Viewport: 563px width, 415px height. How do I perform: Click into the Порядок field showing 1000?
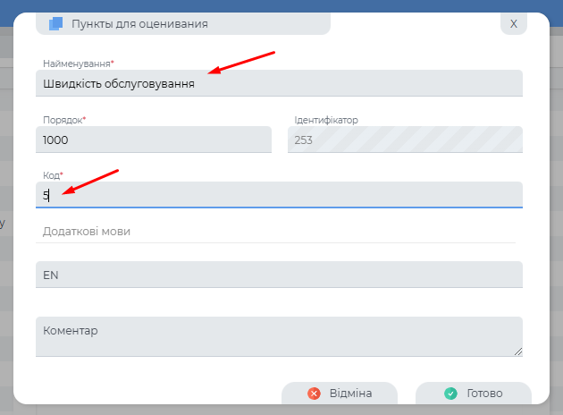[x=153, y=140]
